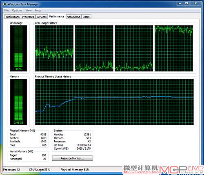Click the CPU Usage meter gauge

[x=18, y=48]
